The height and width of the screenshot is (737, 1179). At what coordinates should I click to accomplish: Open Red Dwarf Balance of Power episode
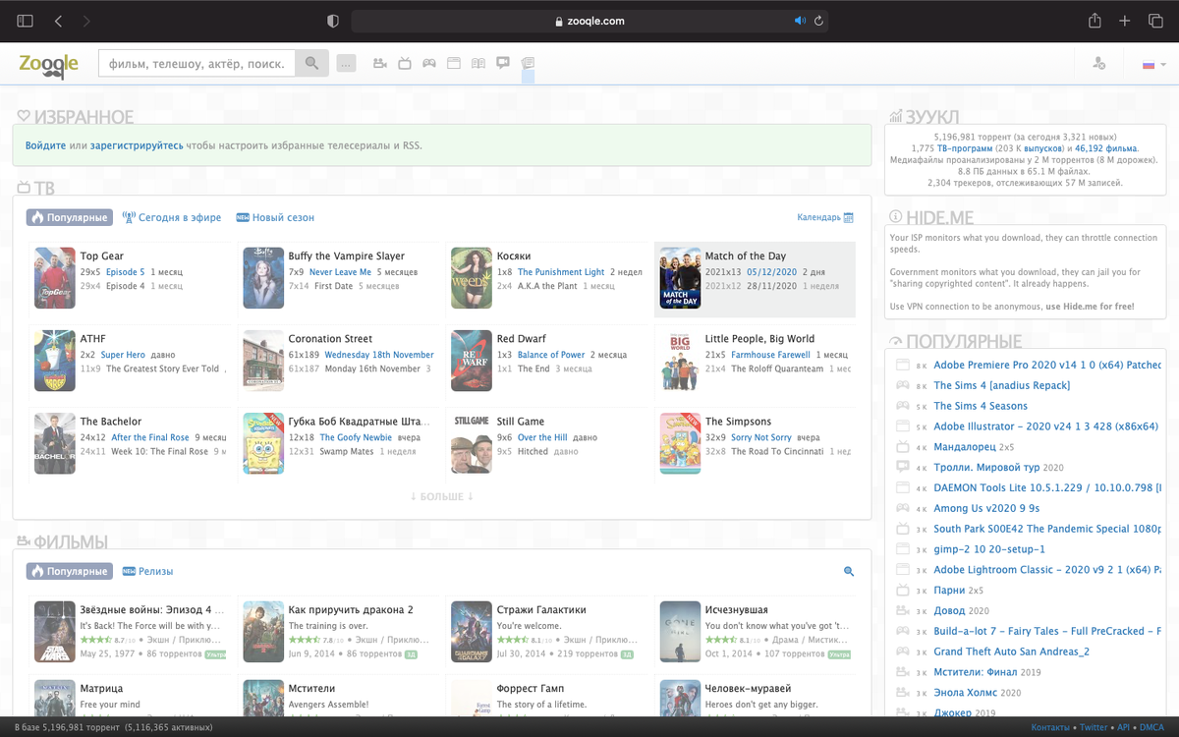[551, 355]
